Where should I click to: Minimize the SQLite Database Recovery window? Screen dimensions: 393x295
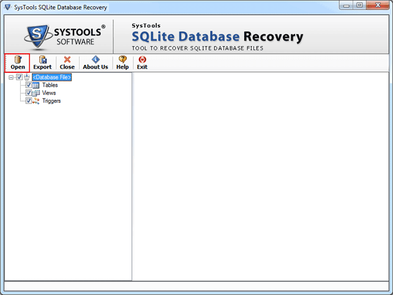pos(346,6)
